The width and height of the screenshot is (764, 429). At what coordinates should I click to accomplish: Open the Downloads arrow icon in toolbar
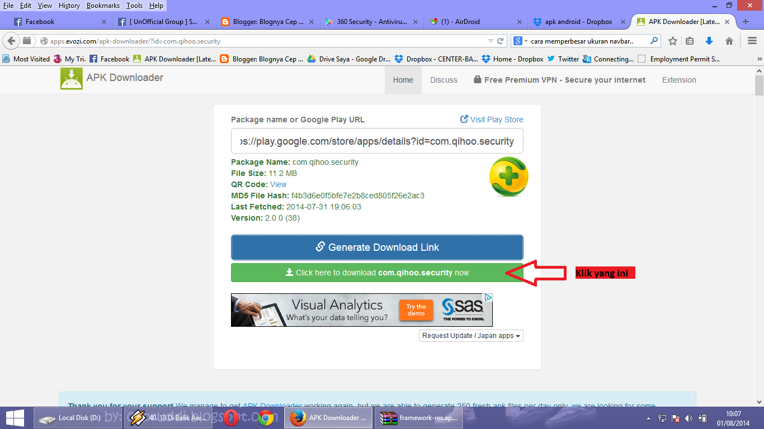click(709, 41)
